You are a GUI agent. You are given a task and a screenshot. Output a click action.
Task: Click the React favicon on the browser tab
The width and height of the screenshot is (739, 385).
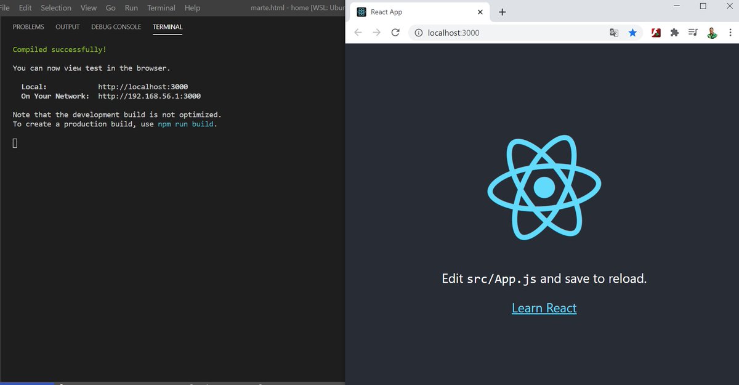(x=361, y=12)
